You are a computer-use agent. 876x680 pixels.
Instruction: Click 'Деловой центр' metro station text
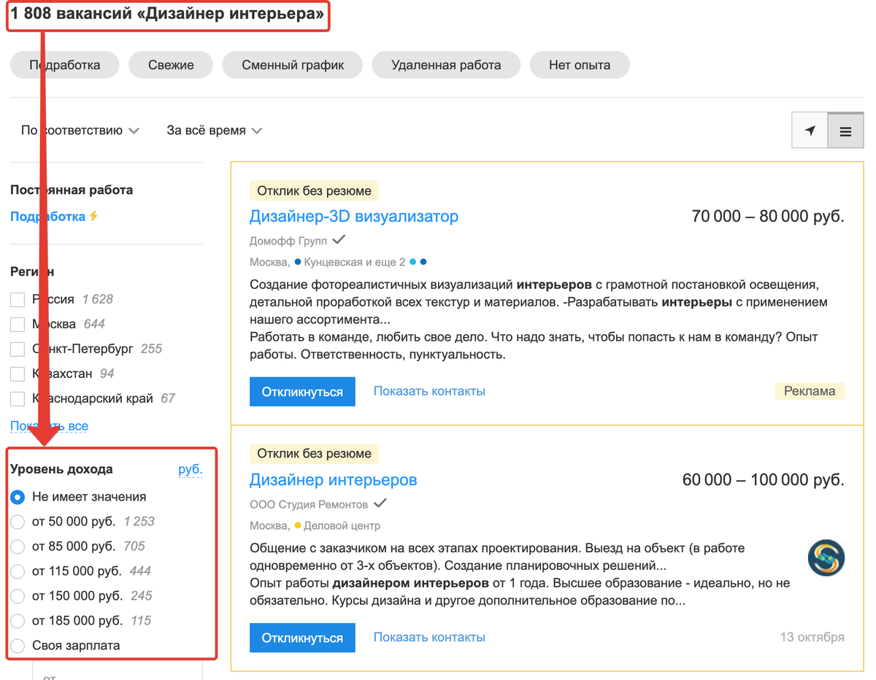coord(342,525)
